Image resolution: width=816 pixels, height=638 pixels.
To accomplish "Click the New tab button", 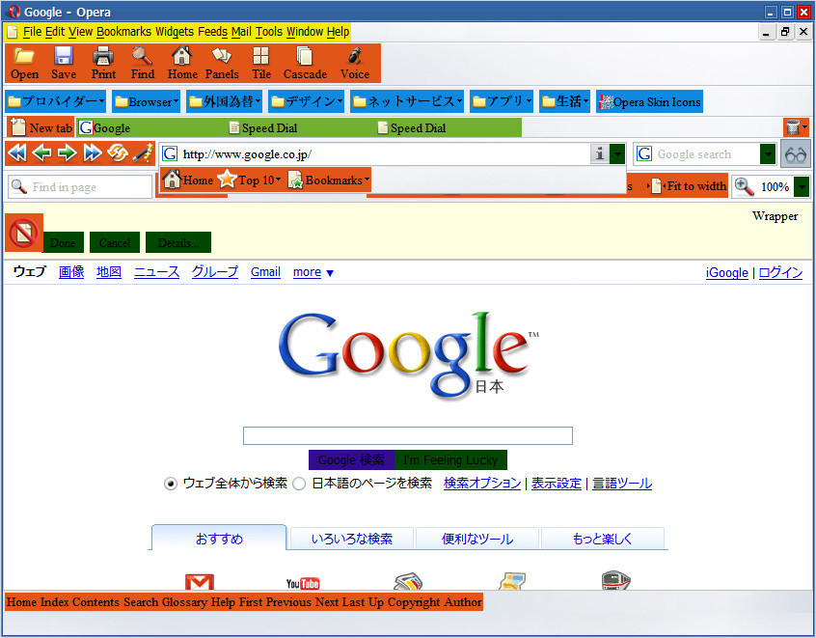I will click(41, 127).
